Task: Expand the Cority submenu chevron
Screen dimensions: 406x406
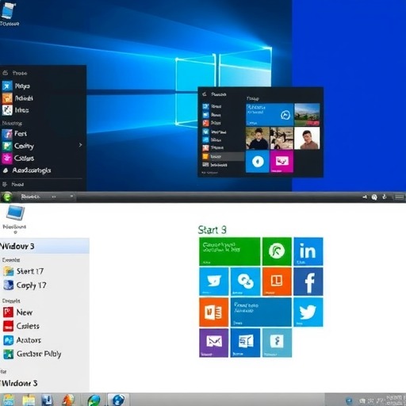Action: click(x=80, y=145)
